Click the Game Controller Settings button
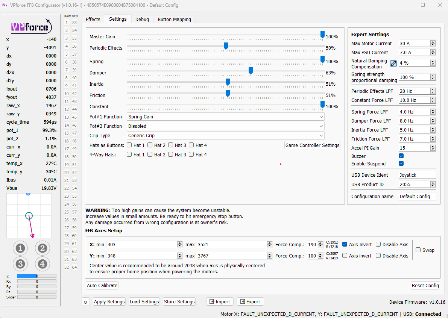Screen dimensions: 448x318 312,145
